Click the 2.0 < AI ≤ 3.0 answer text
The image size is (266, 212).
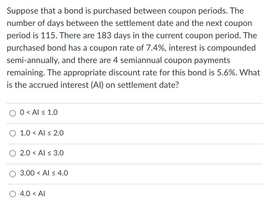click(41, 153)
